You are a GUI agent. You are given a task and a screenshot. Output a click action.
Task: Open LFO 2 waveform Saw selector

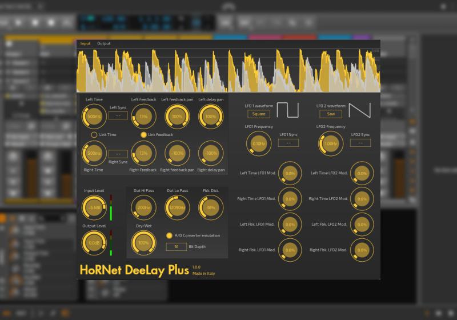click(x=331, y=114)
